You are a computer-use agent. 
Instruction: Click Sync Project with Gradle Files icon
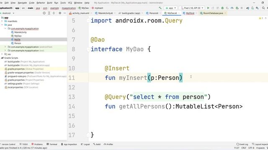[x=247, y=8]
